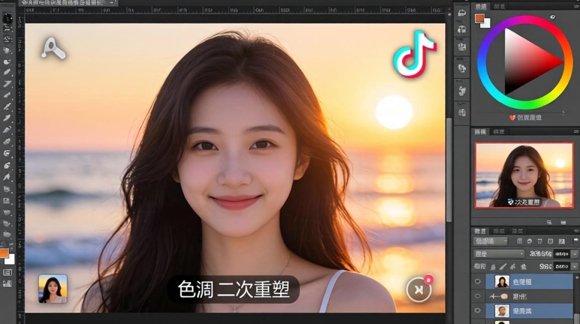Viewport: 580px width, 324px height.
Task: Click the transparency lock icon in the Layers panel
Action: pyautogui.click(x=493, y=266)
